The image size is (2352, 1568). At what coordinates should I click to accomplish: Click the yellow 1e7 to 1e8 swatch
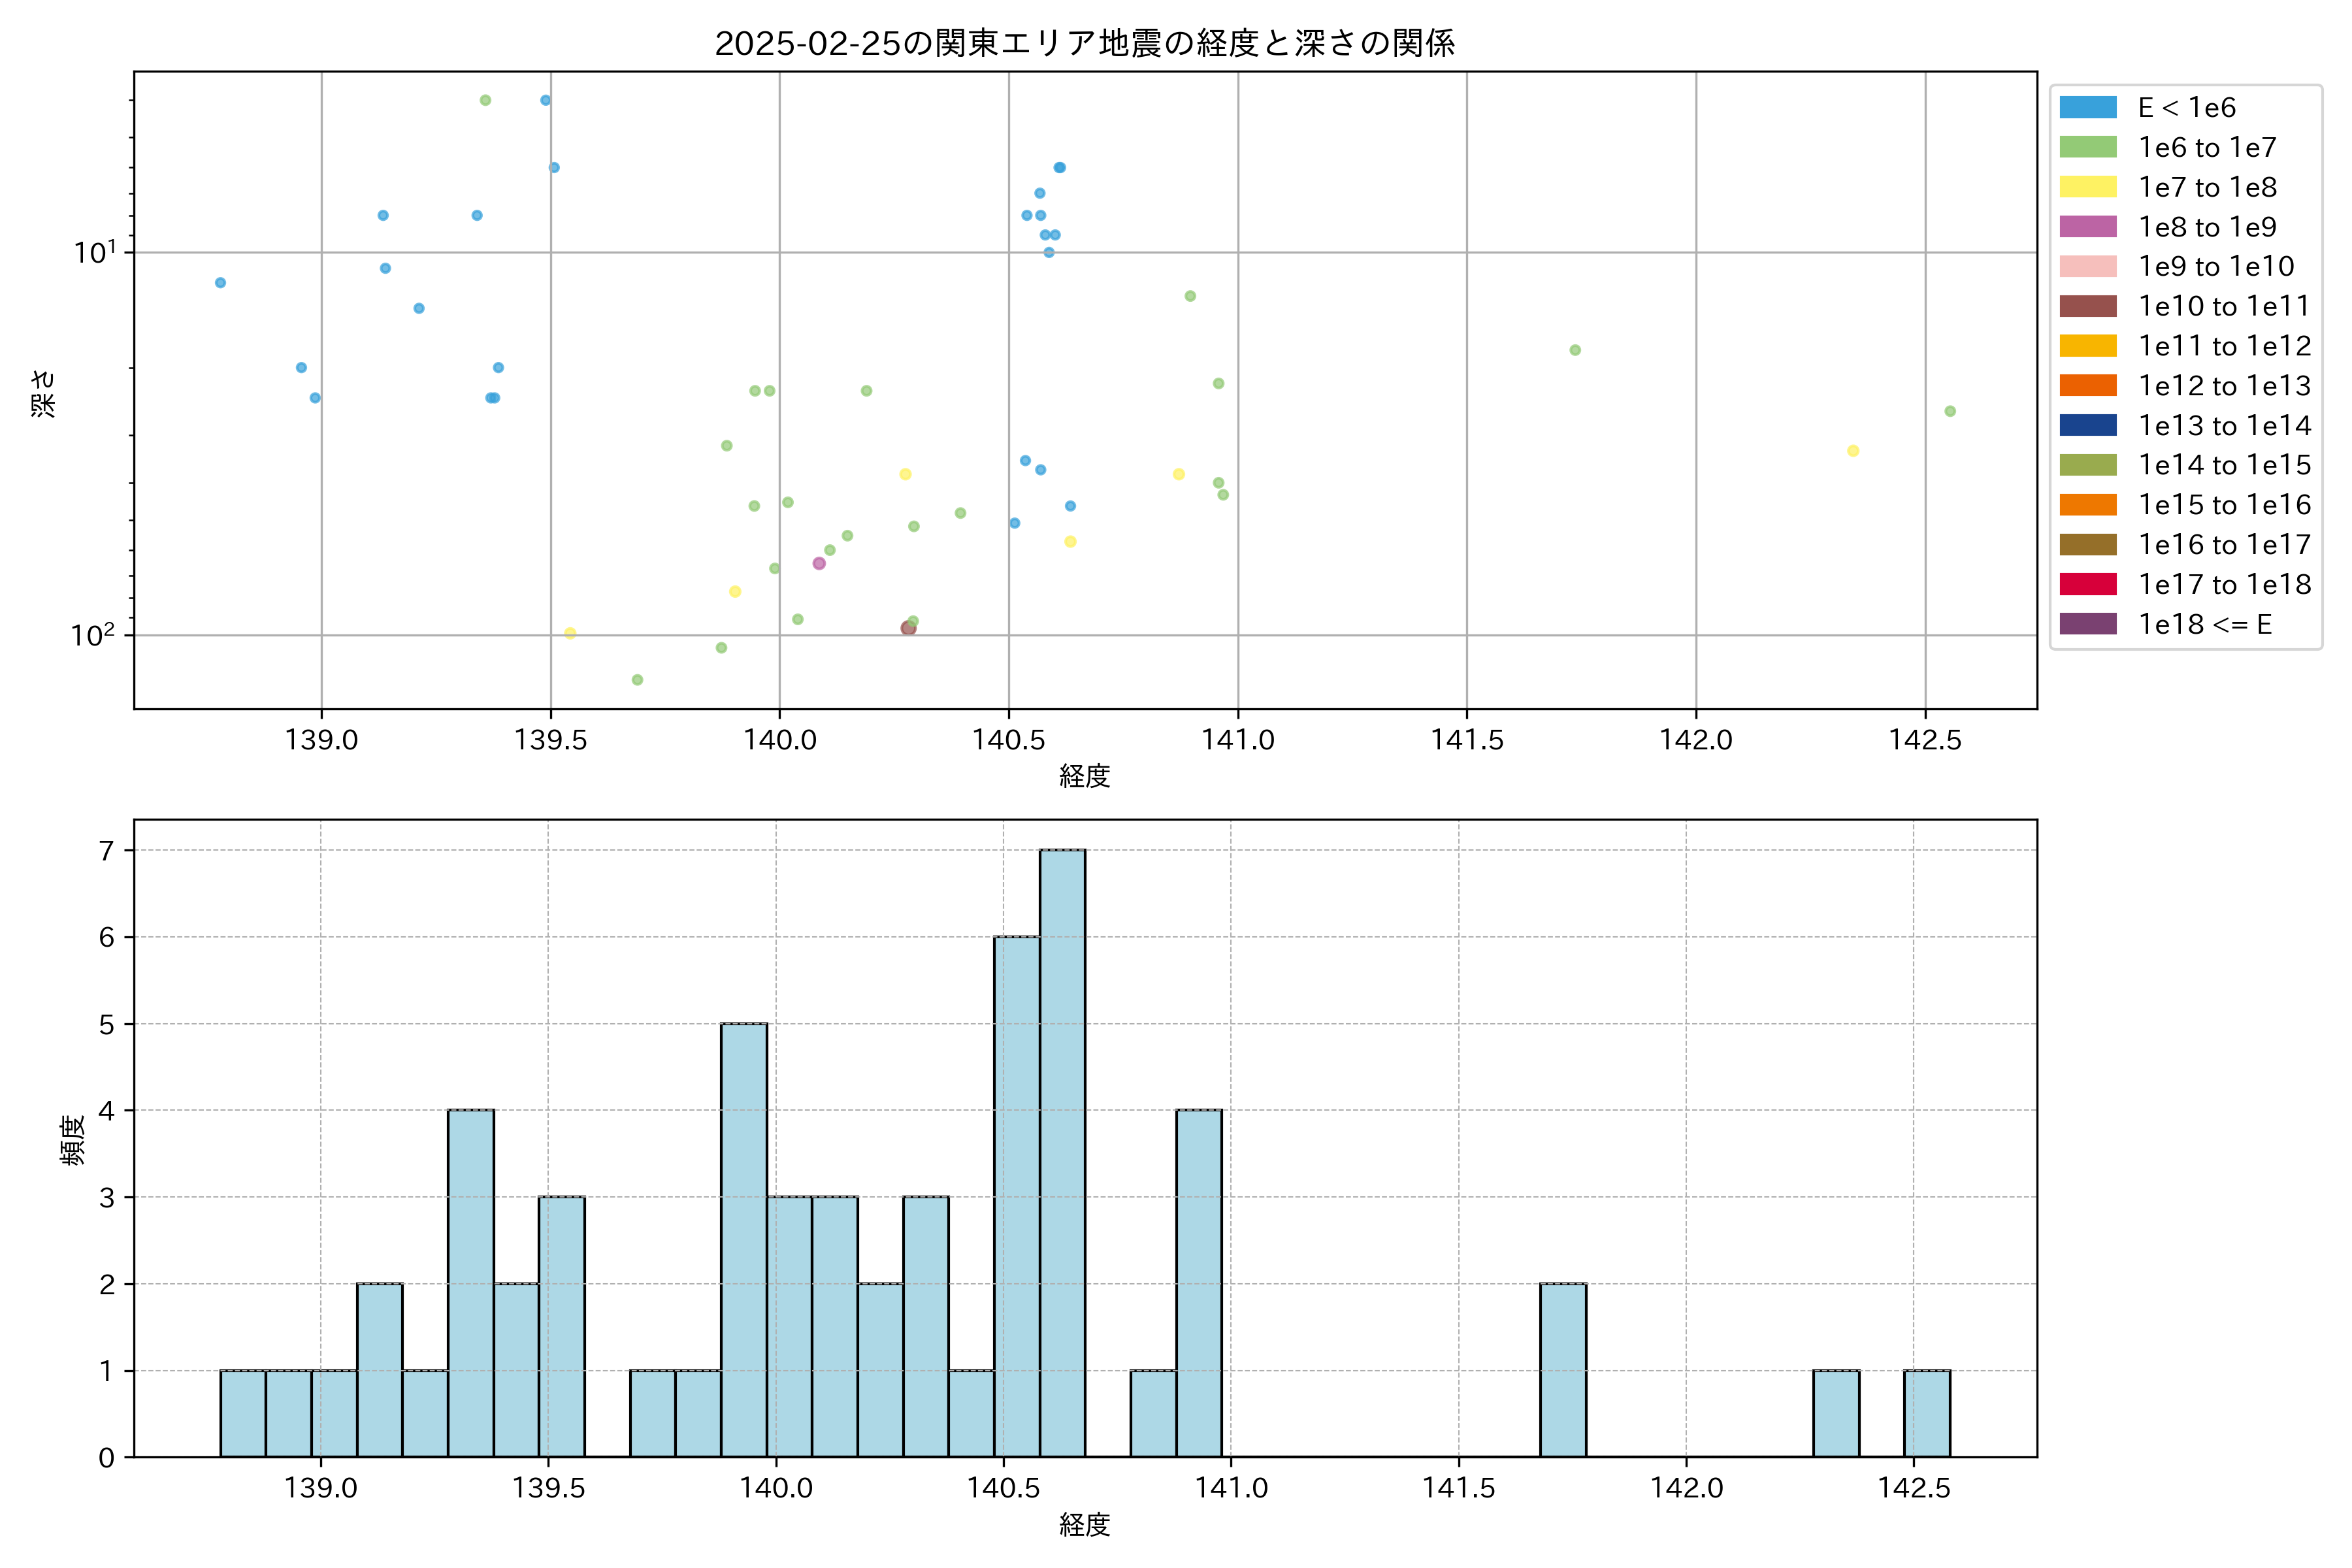click(2088, 187)
